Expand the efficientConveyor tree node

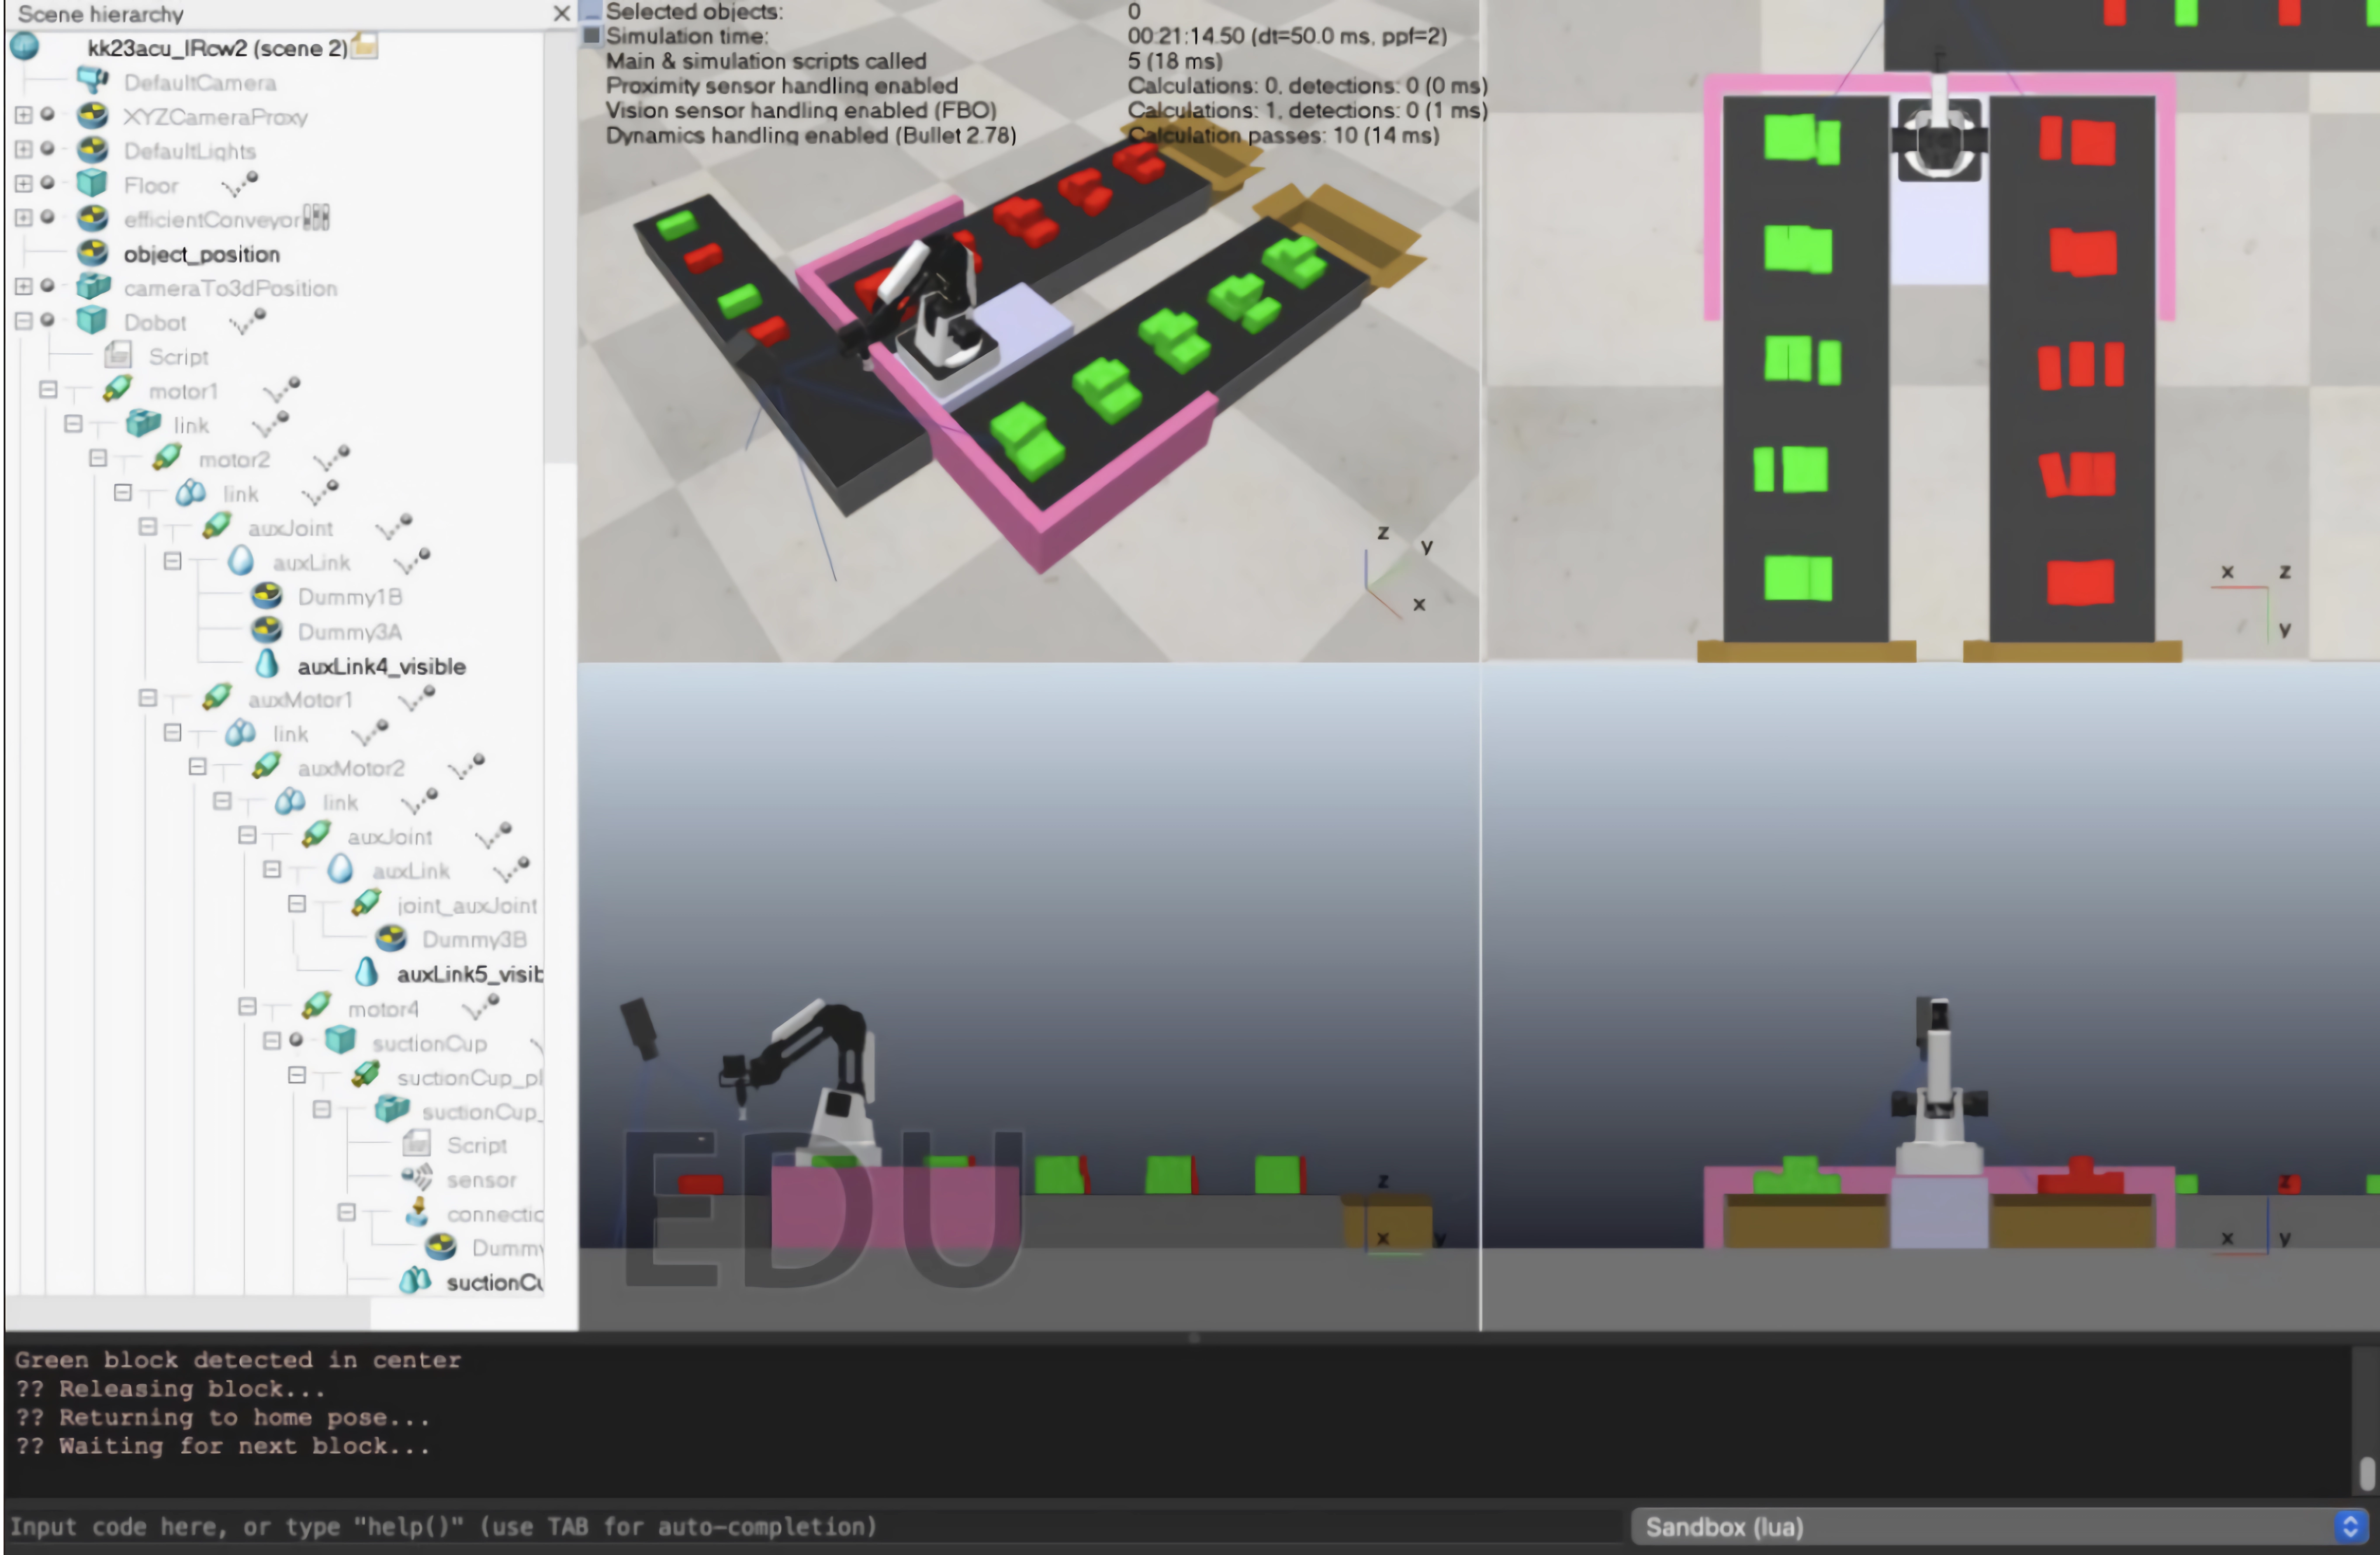24,217
